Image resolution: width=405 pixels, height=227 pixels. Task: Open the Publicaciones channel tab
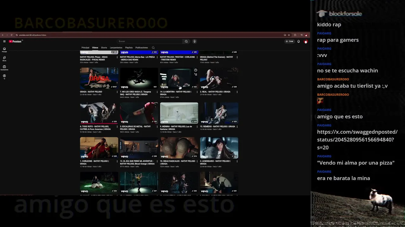tap(141, 48)
